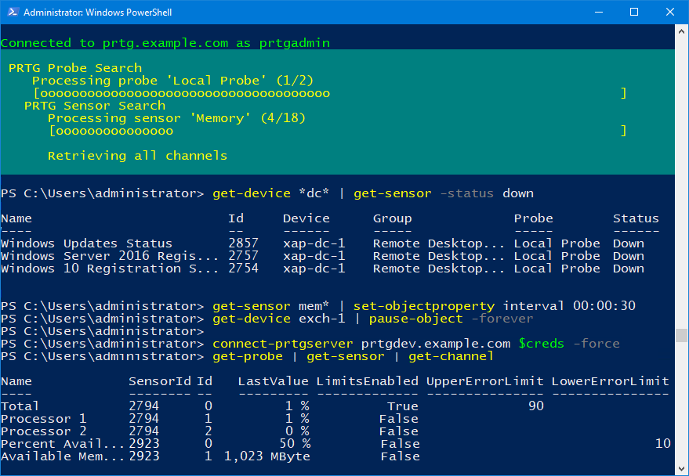Click 'Available Mem...' channel name
689x476 pixels.
pos(63,456)
